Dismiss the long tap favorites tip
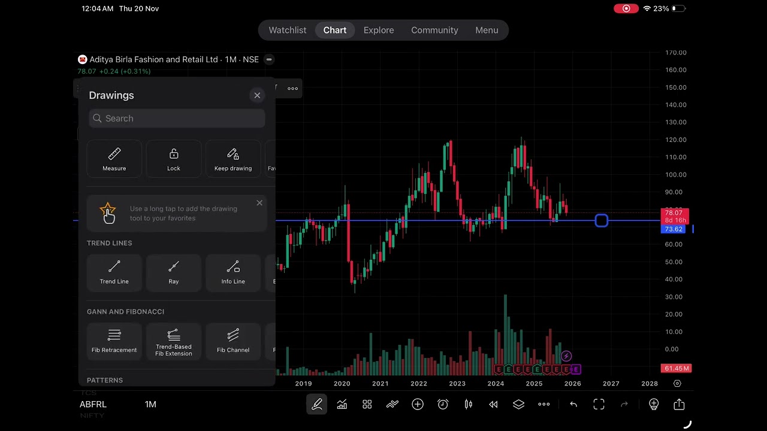The width and height of the screenshot is (767, 431). click(x=259, y=203)
